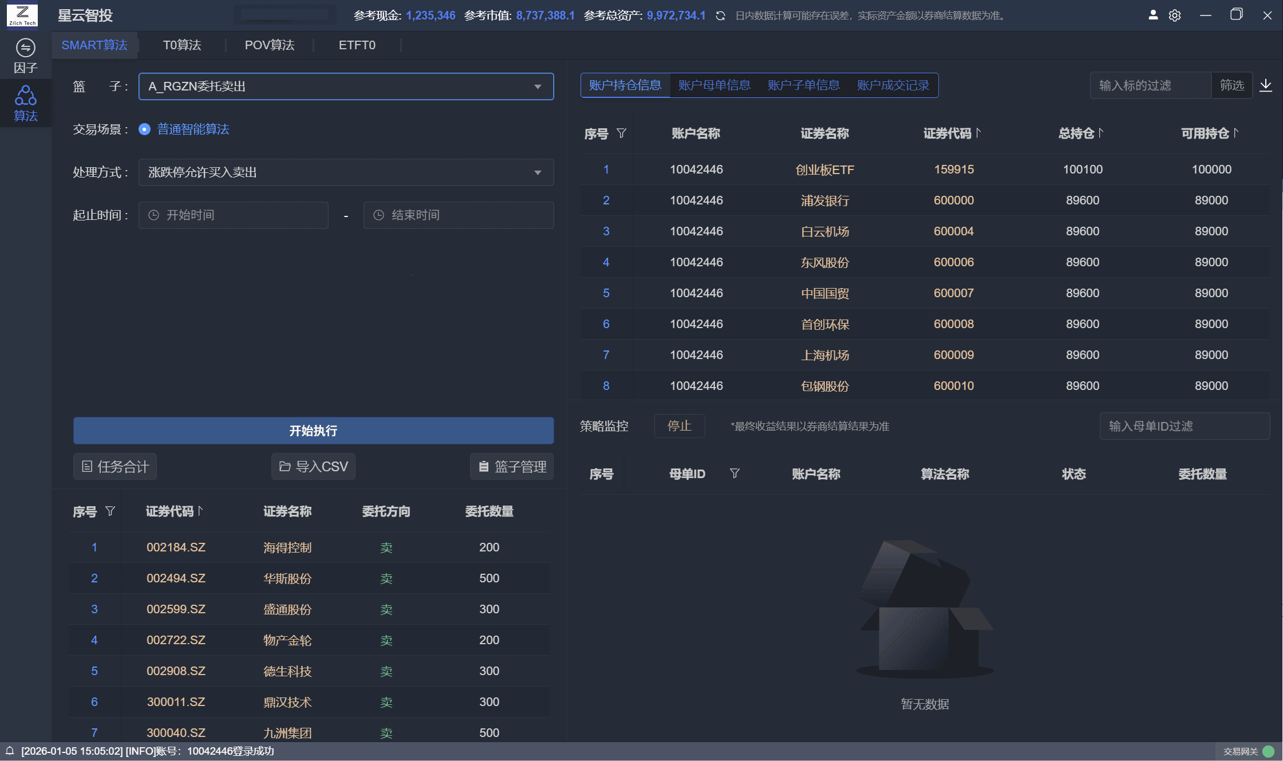This screenshot has width=1283, height=761.
Task: Open filter funnel on 母单ID column
Action: pyautogui.click(x=735, y=474)
